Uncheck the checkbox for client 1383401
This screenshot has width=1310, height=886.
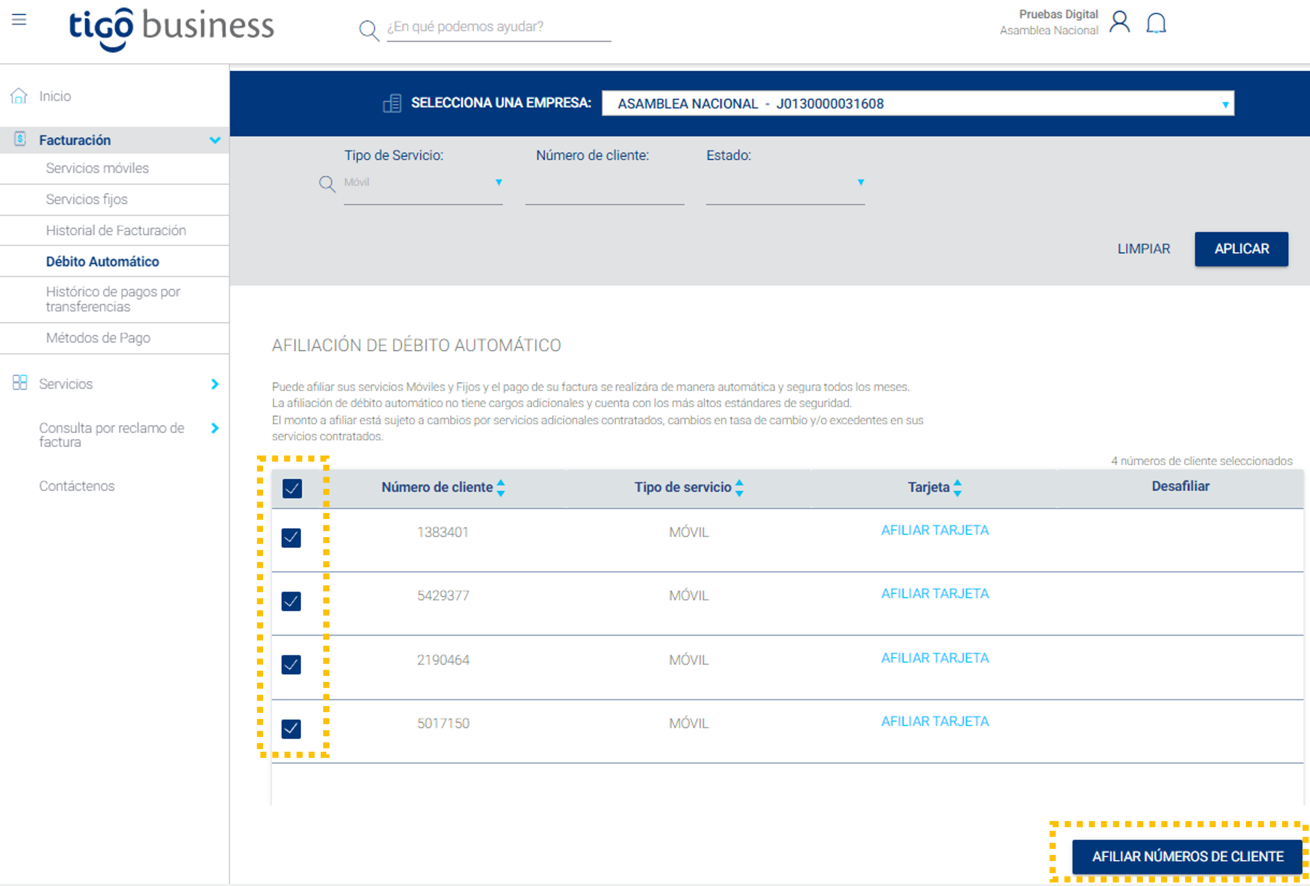click(x=292, y=538)
